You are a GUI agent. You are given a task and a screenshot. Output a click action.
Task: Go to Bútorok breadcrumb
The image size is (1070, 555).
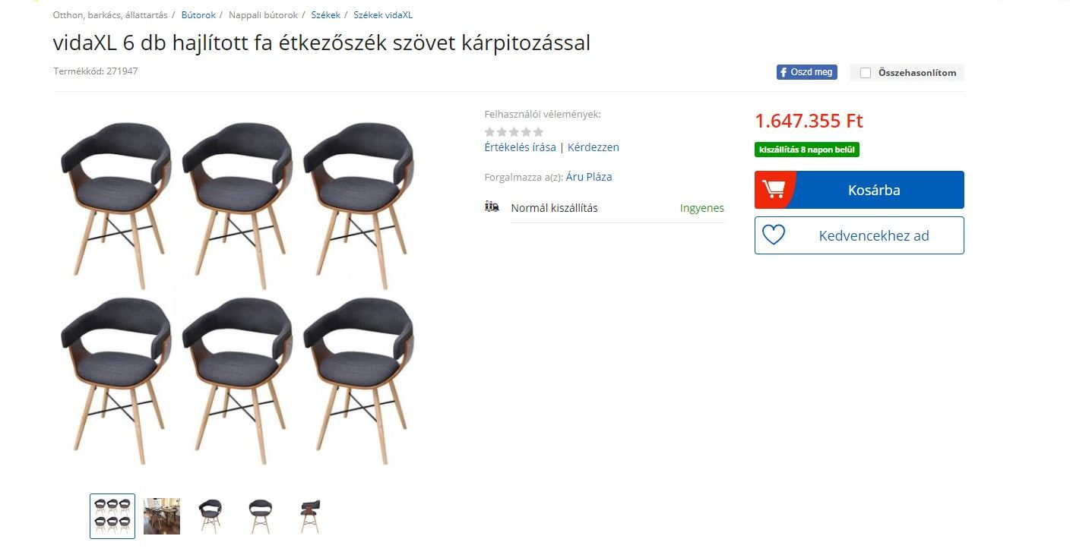(x=198, y=15)
